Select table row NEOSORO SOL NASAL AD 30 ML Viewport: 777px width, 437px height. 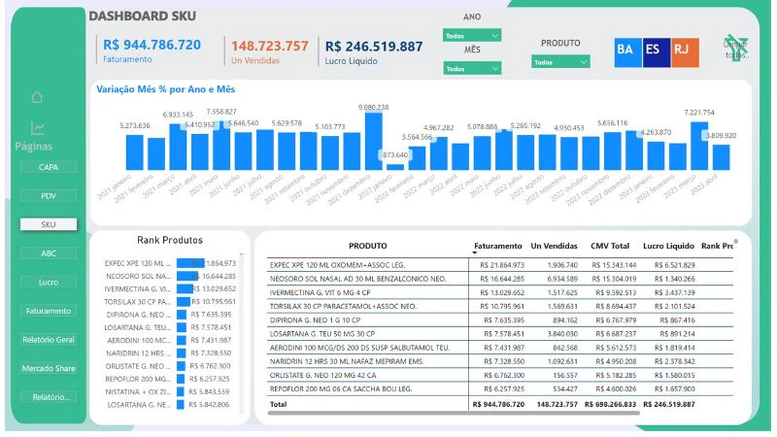pos(499,279)
